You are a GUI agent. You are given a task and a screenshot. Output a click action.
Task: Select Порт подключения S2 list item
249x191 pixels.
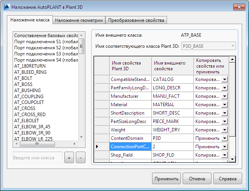coord(46,48)
